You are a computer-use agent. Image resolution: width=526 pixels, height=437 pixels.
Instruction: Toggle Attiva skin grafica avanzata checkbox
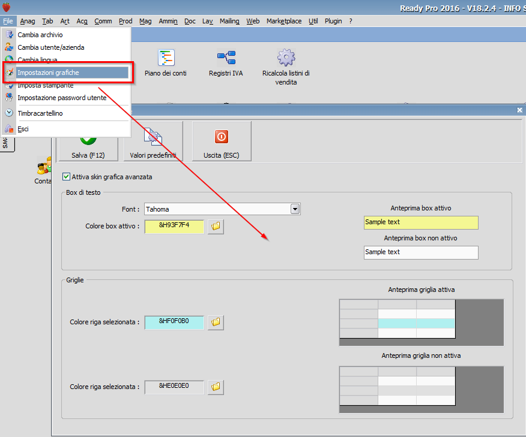[67, 177]
